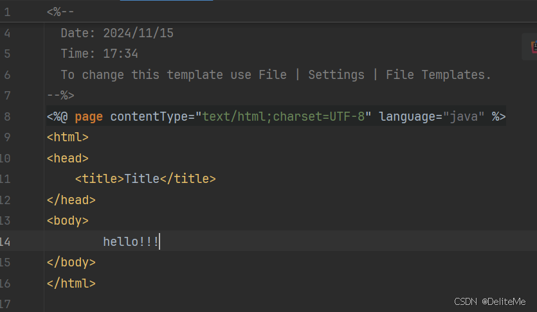This screenshot has height=312, width=537.
Task: Click line number 4 in the gutter
Action: [x=7, y=33]
